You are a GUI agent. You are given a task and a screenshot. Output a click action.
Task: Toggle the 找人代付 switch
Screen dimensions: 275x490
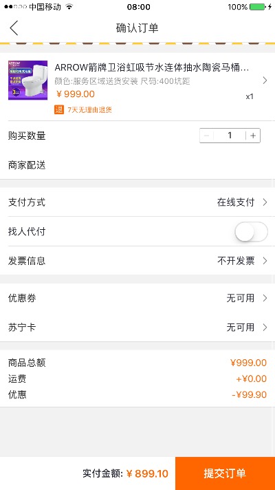[x=251, y=231]
